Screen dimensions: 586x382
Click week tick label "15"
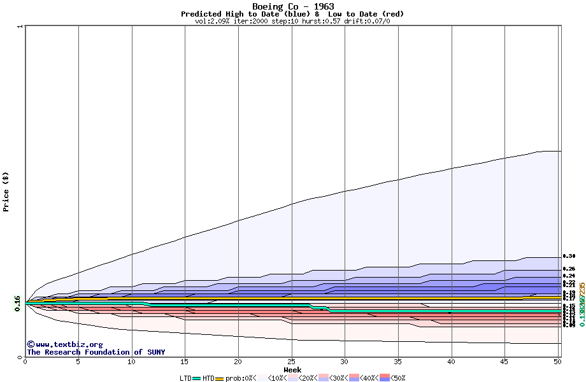(185, 362)
